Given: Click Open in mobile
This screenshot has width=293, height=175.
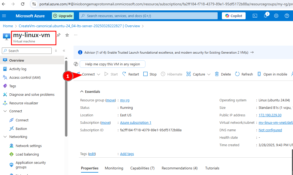Looking at the screenshot, I should 272,74.
